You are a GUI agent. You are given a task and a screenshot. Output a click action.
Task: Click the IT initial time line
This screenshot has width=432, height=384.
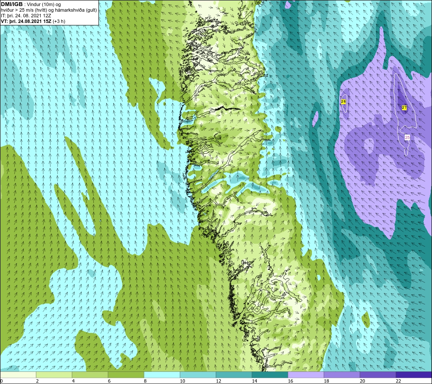(x=26, y=16)
